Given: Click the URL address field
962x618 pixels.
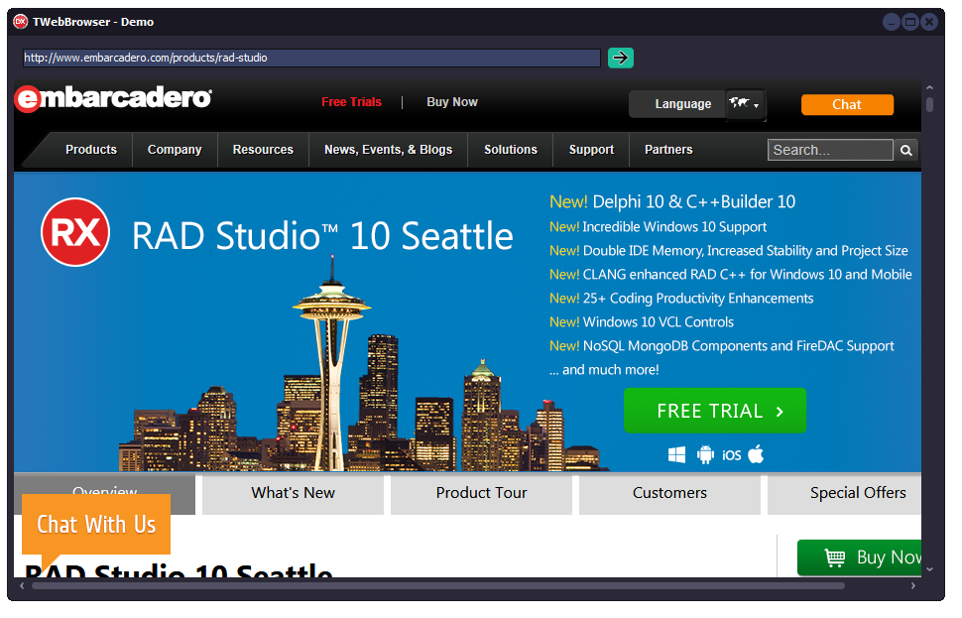Looking at the screenshot, I should 311,58.
